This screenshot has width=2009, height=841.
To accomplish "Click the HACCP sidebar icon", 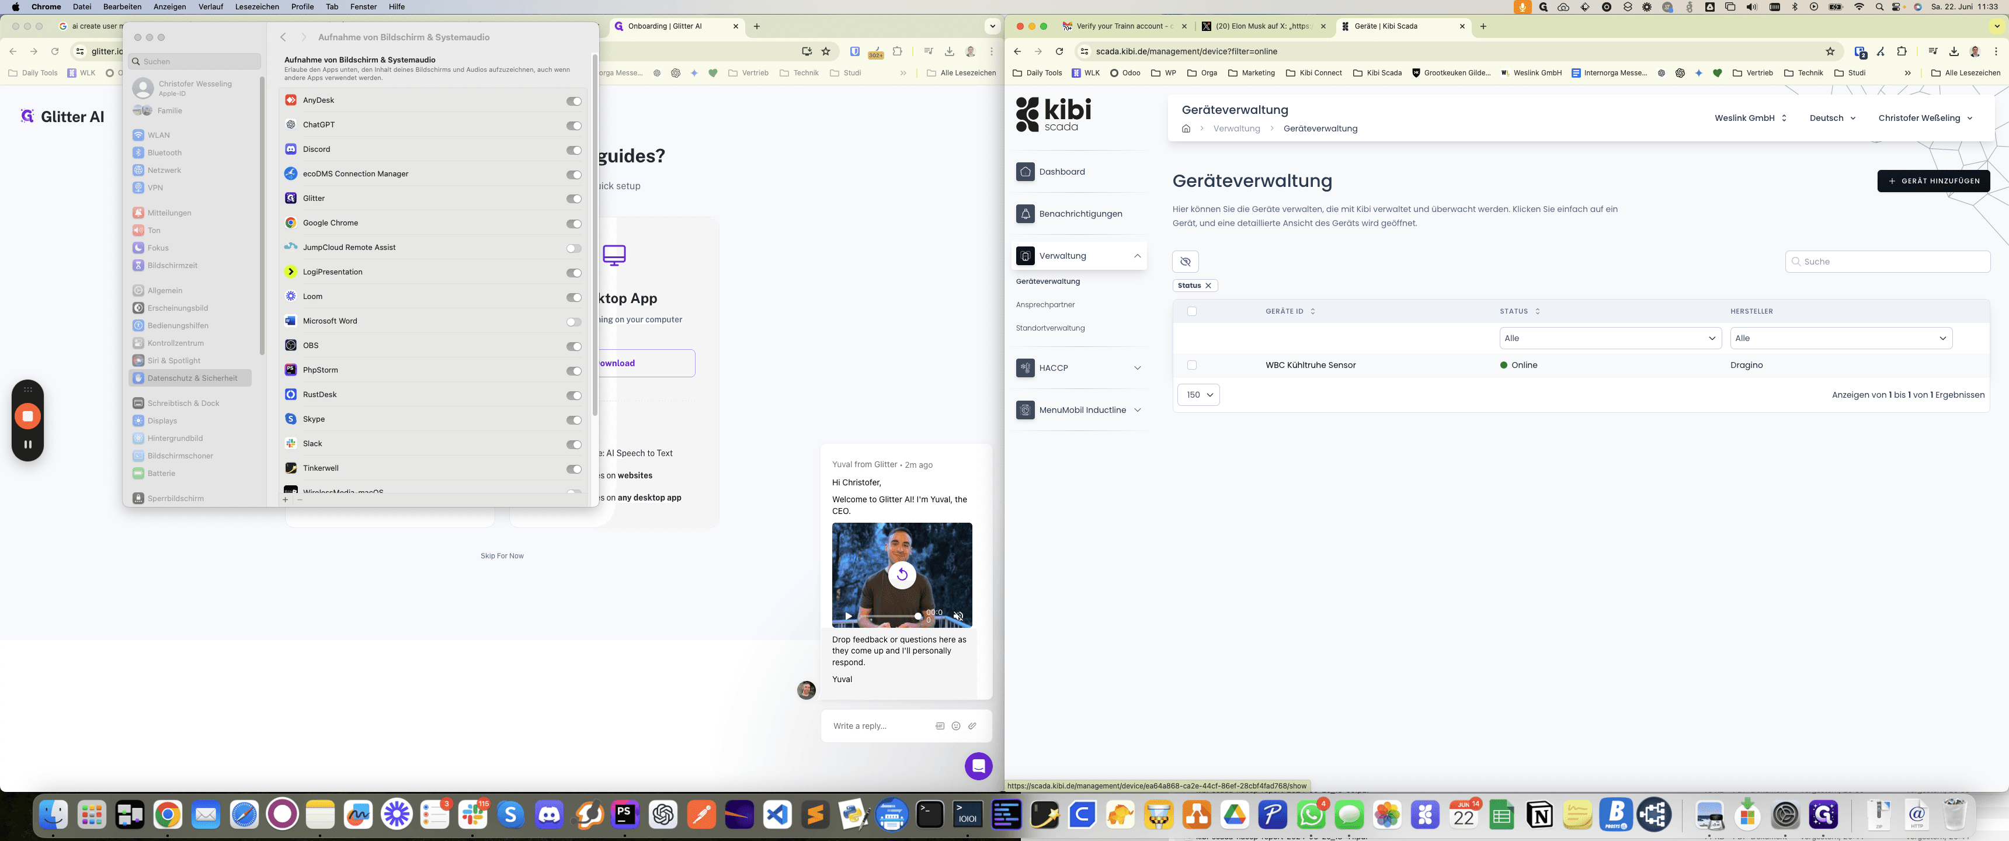I will click(x=1026, y=369).
